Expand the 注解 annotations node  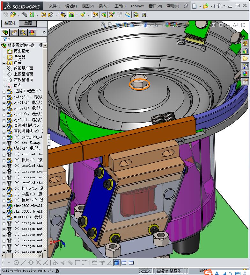pos(4,63)
